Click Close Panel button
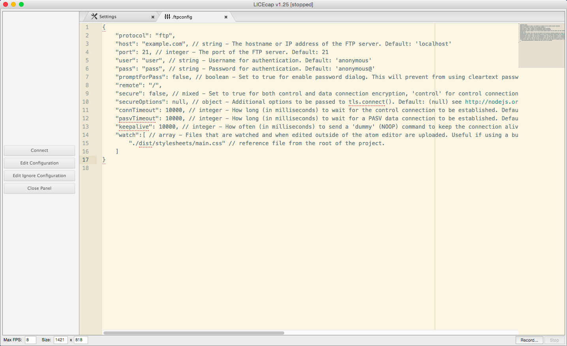This screenshot has width=567, height=346. 39,188
